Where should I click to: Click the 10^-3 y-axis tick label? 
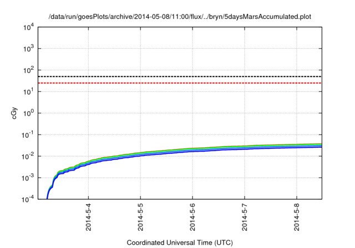[28, 178]
